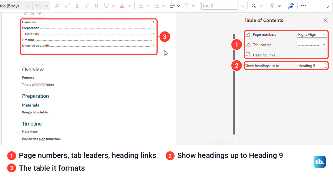Image resolution: width=333 pixels, height=179 pixels.
Task: Click the bullet list icon
Action: pyautogui.click(x=141, y=6)
